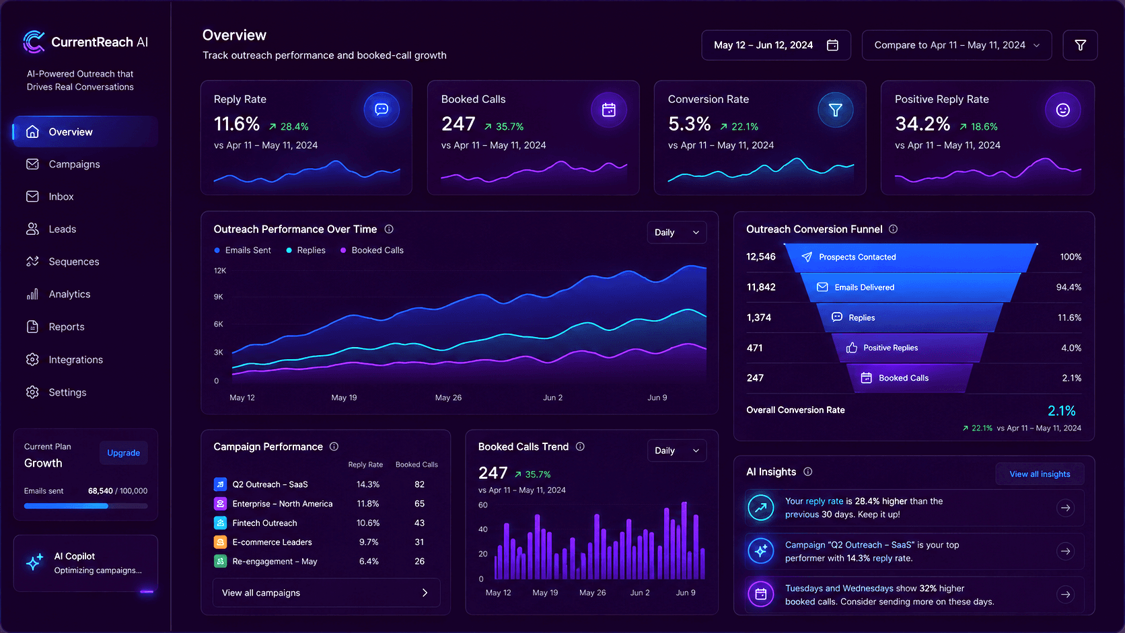Viewport: 1125px width, 633px height.
Task: Click the Integrations gear icon
Action: [x=32, y=359]
